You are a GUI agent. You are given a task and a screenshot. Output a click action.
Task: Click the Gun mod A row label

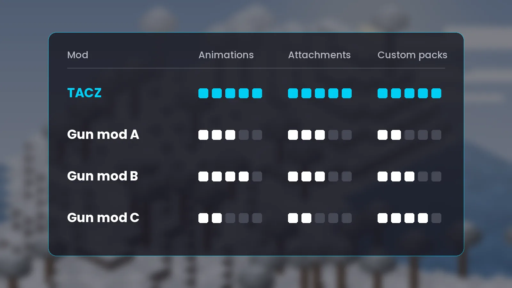(x=103, y=135)
